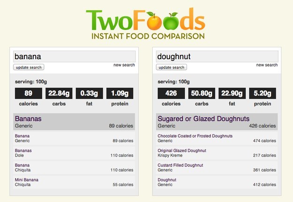The height and width of the screenshot is (202, 293).
Task: Select the Banana Generic 89 calories result
Action: [x=74, y=138]
